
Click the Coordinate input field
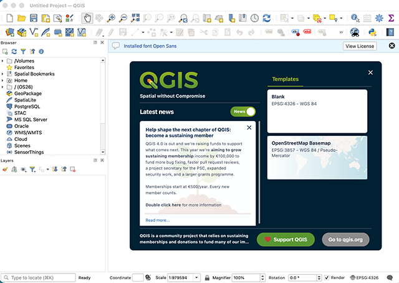138,277
